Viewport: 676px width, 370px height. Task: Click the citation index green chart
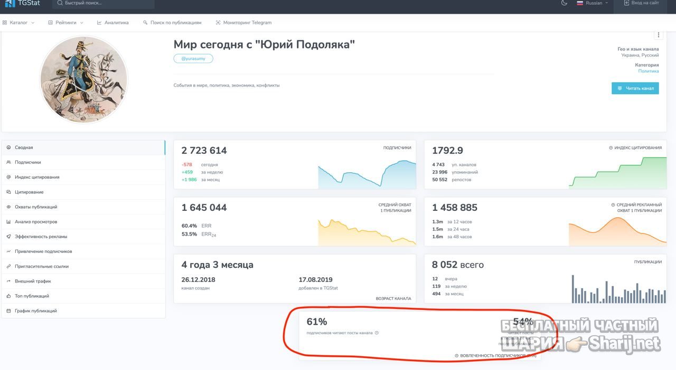(x=618, y=174)
